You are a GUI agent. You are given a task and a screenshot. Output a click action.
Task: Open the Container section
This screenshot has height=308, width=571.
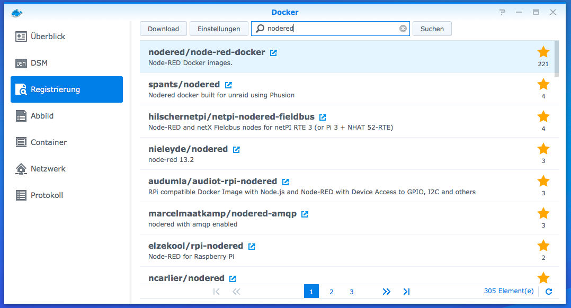tap(67, 142)
